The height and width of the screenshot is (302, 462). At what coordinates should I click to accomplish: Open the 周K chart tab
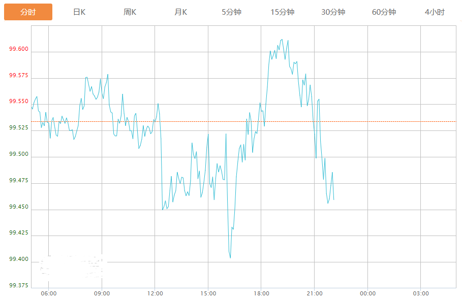coord(130,12)
